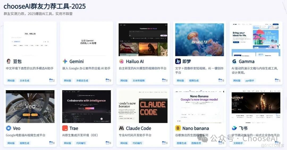Screen dimensions: 287x150
Task: Select the 多模态生成 tag on Gemini card
Action: tap(82, 80)
